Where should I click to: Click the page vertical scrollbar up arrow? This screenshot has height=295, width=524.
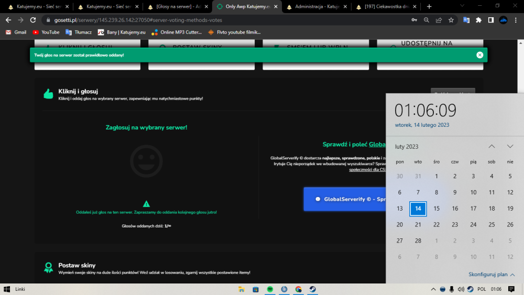click(521, 43)
